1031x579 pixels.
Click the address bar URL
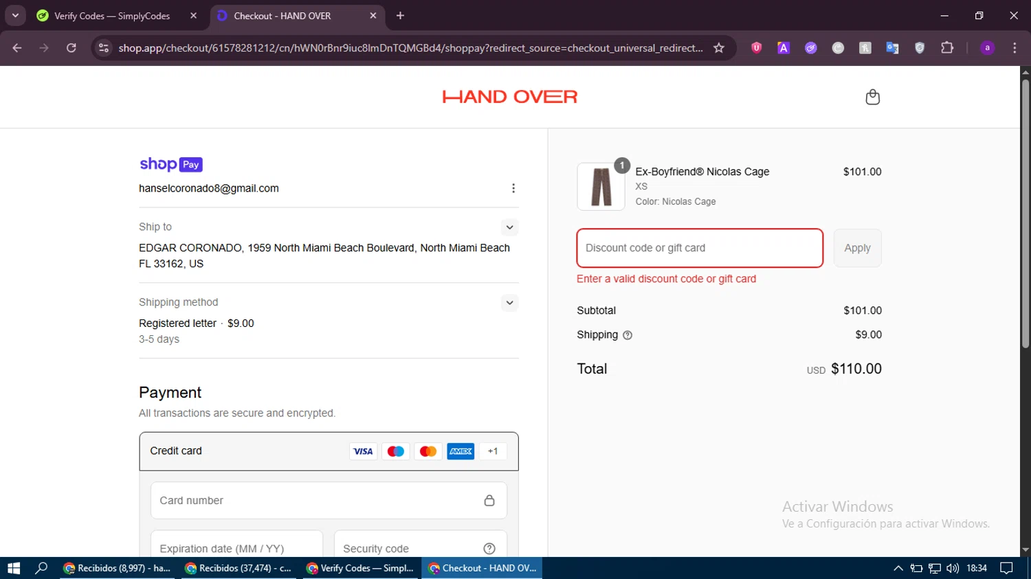point(410,48)
